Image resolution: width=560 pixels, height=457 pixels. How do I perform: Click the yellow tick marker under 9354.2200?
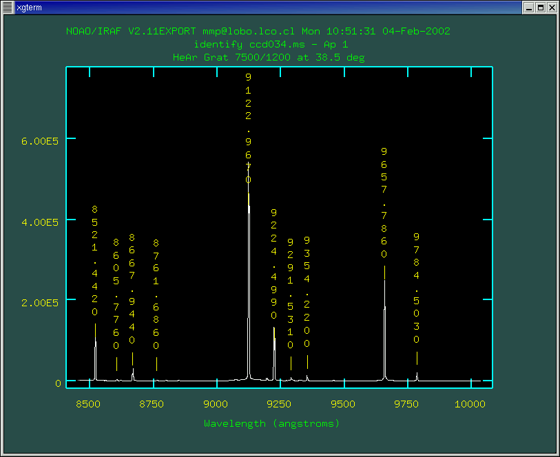307,362
